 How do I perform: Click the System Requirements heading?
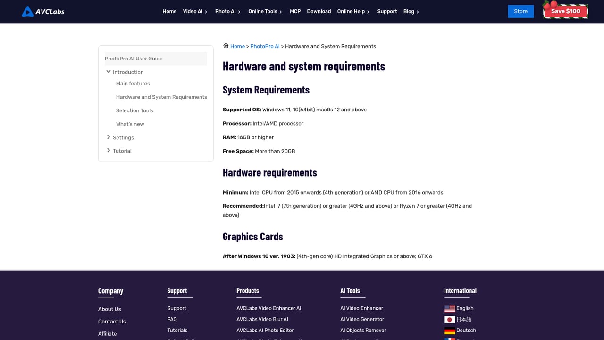pos(266,90)
